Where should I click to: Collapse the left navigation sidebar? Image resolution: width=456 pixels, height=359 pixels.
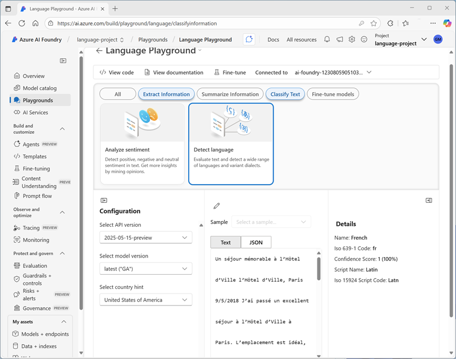(x=63, y=61)
